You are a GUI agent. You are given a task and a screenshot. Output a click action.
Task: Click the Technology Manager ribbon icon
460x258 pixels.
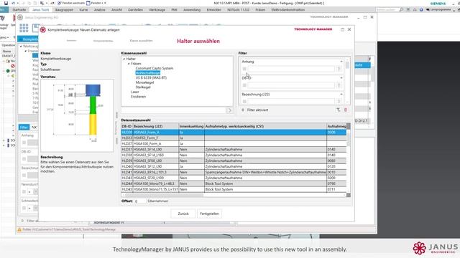point(3,19)
